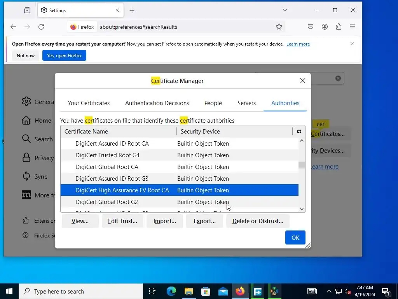Click the General gear icon in sidebar
398x299 pixels.
(26, 102)
